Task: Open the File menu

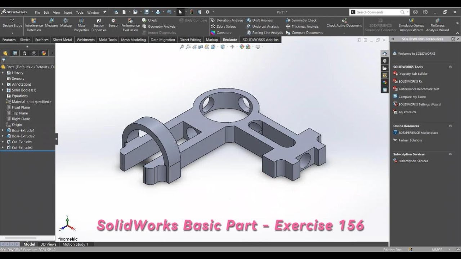Action: (x=37, y=12)
